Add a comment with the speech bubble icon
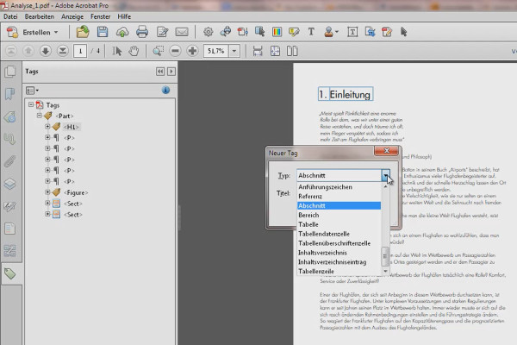Screen dimensions: 517x345 pyautogui.click(x=294, y=32)
